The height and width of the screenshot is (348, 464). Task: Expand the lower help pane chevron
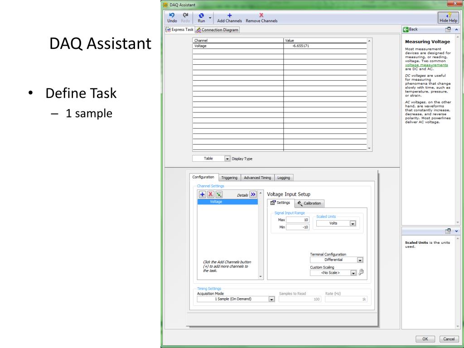coord(456,231)
